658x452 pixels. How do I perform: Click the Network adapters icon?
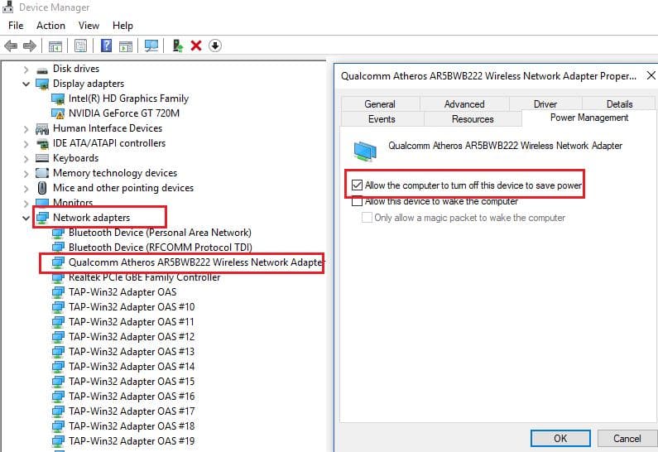click(x=42, y=218)
